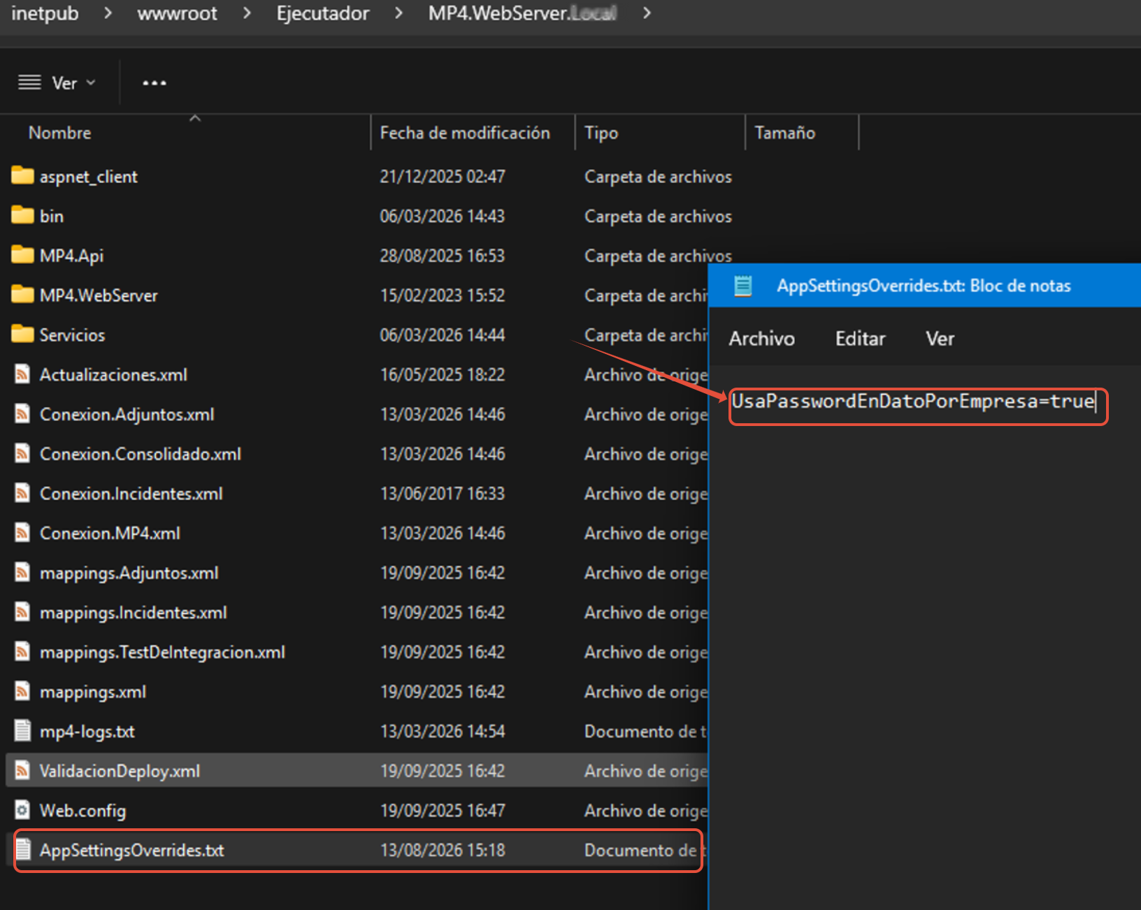Click the mp4-logs.txt document icon

(x=22, y=731)
